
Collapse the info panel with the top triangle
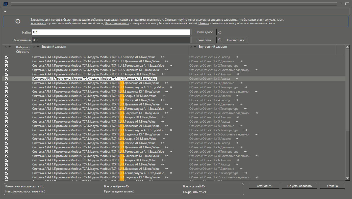(x=5, y=11)
